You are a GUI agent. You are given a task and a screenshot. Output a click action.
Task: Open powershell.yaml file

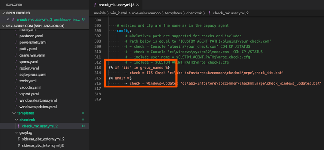[x=33, y=43]
